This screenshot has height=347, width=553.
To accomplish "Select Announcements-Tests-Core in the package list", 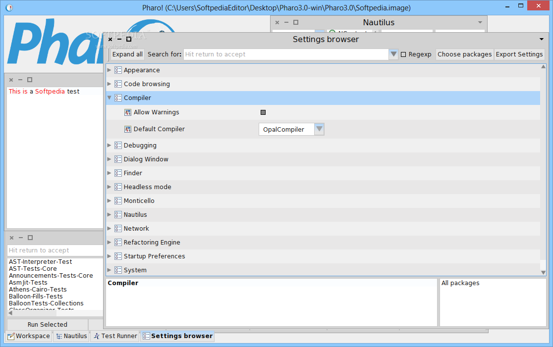I will click(x=51, y=276).
